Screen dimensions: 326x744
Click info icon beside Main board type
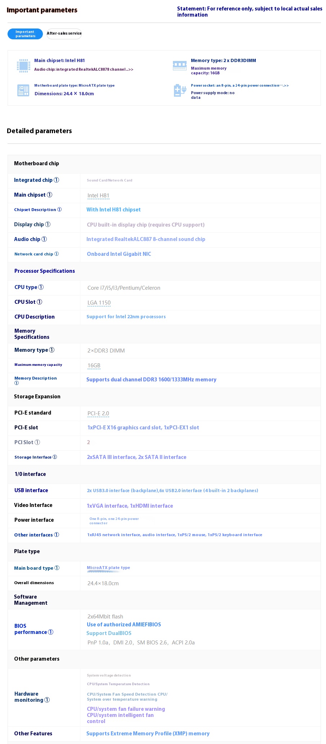click(57, 568)
